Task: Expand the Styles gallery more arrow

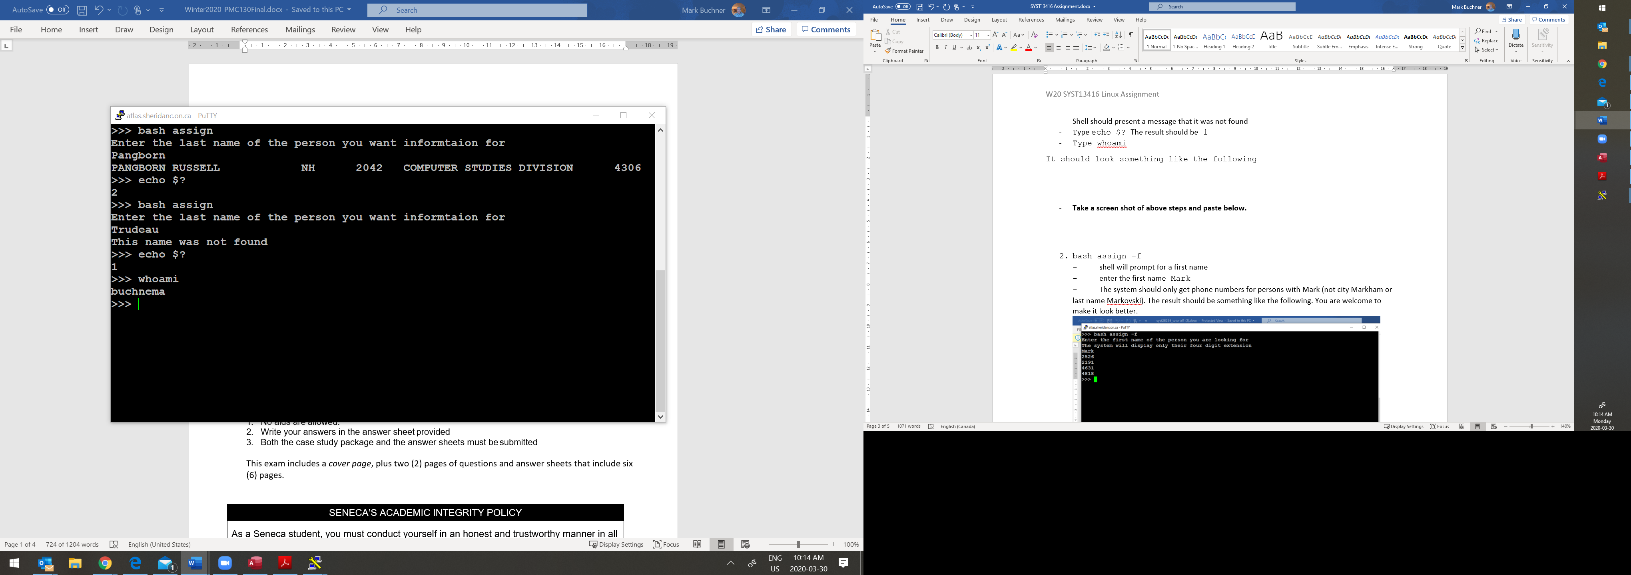Action: tap(1463, 49)
